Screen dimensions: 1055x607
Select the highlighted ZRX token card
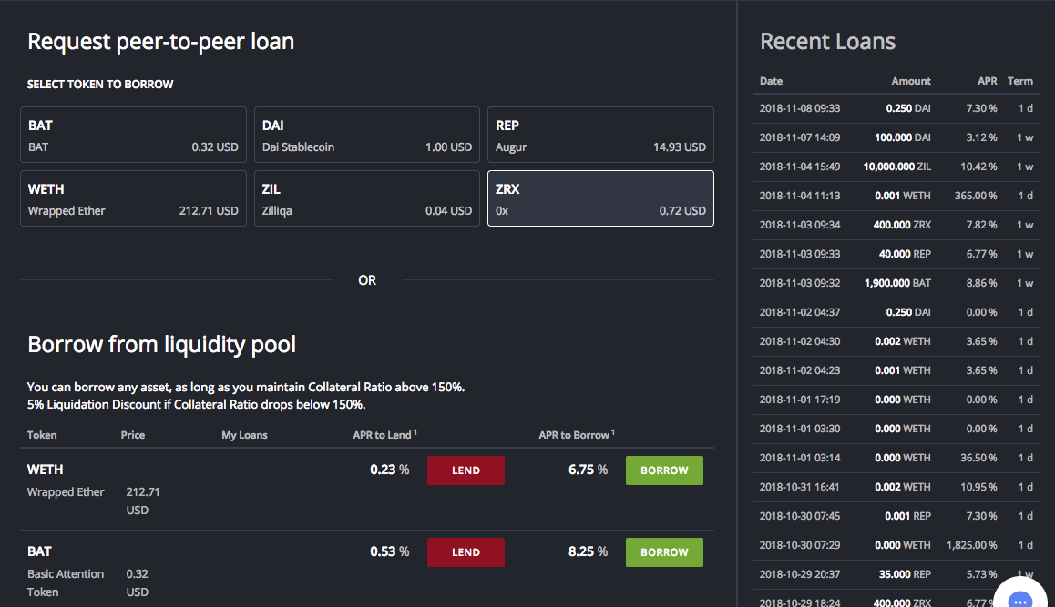[x=600, y=198]
